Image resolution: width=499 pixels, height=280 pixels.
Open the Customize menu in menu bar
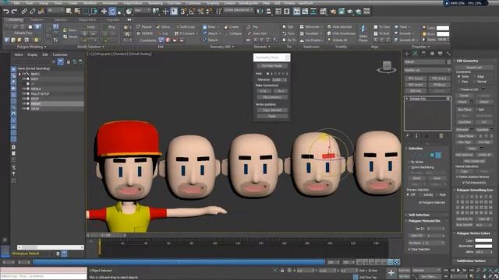193,3
